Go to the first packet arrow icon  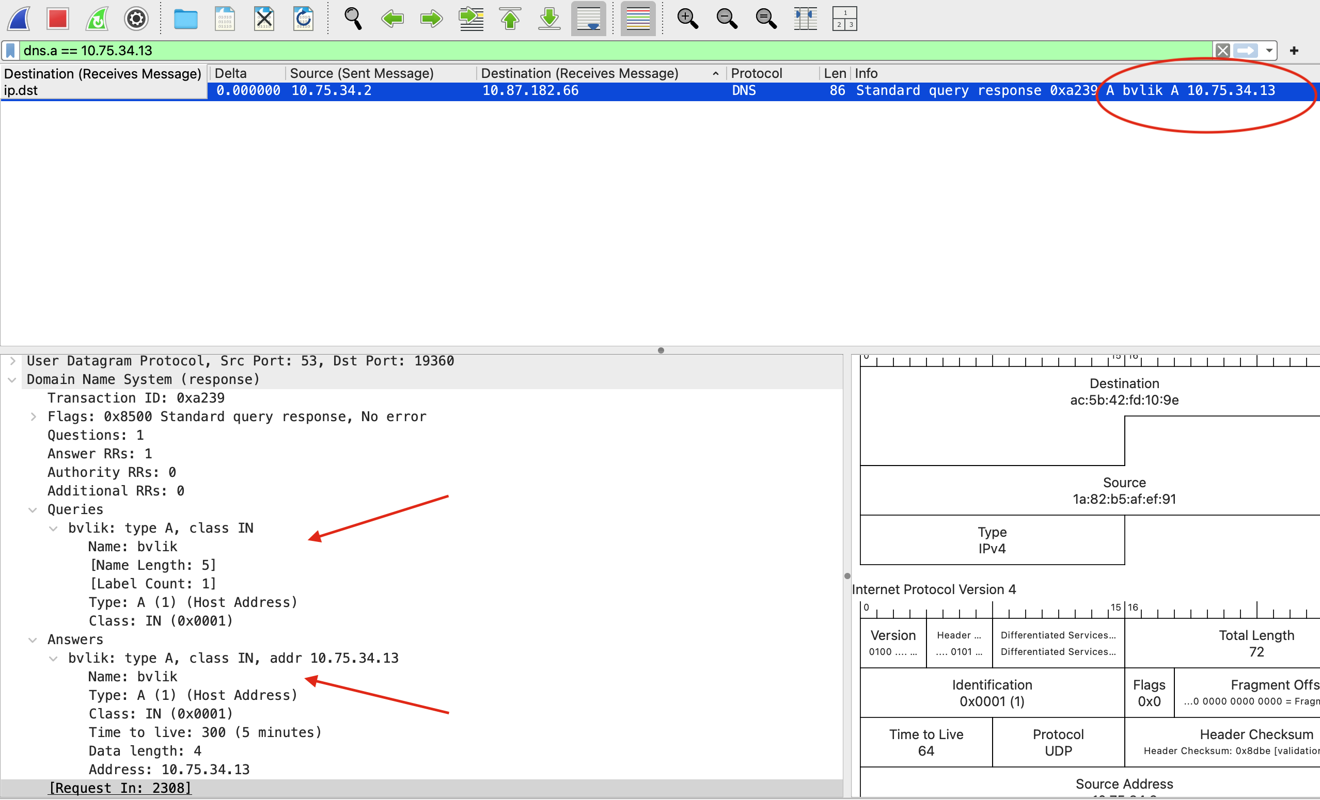click(x=510, y=19)
